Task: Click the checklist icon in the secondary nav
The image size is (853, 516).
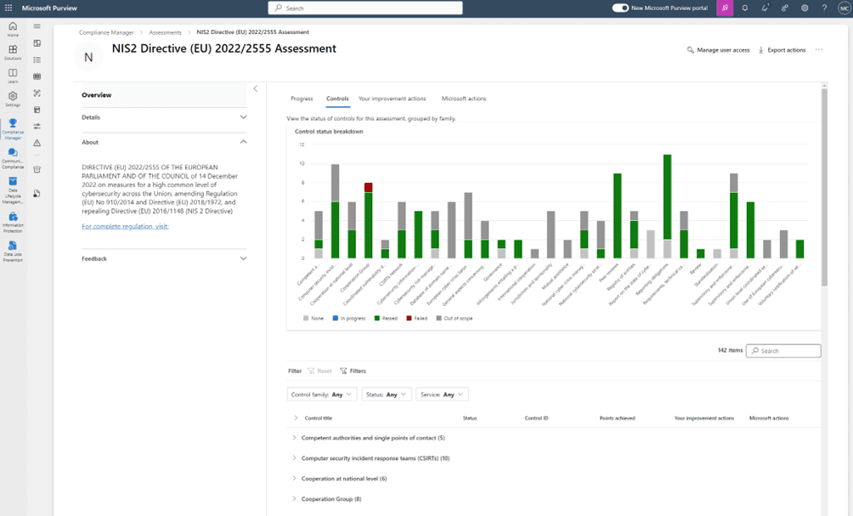Action: (37, 60)
